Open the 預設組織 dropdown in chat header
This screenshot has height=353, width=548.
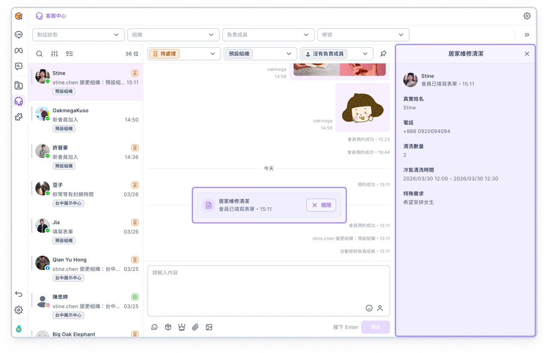[260, 54]
